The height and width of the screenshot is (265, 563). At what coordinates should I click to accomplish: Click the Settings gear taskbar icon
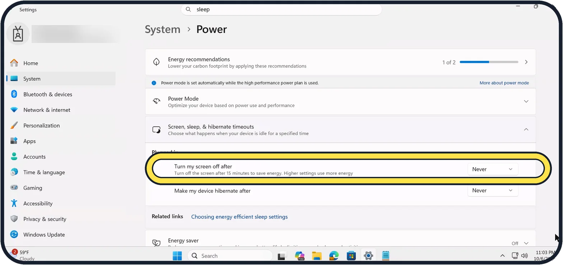(x=368, y=256)
